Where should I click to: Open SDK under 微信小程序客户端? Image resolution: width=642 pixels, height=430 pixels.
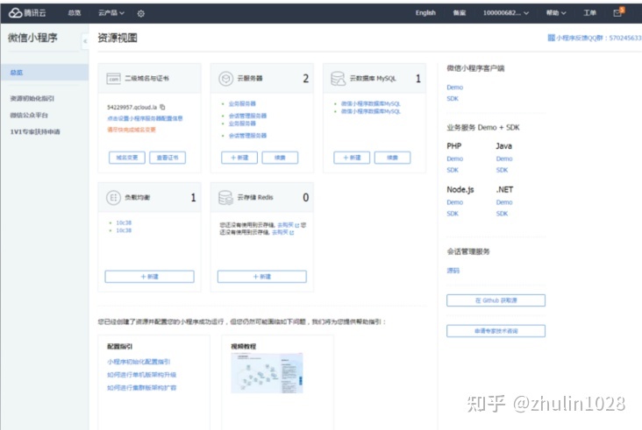(x=453, y=98)
